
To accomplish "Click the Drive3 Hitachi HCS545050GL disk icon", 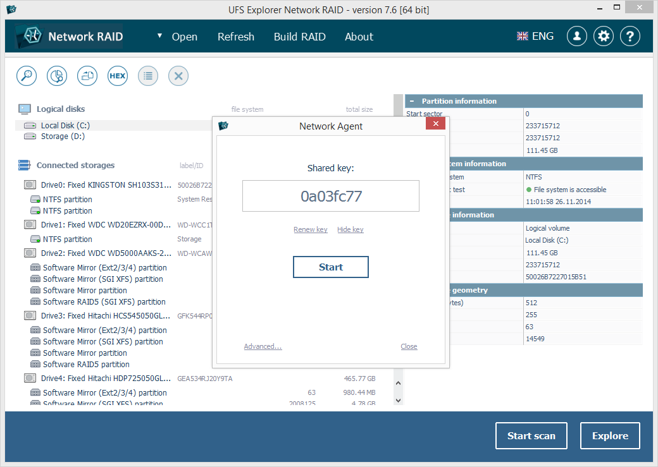I will (30, 315).
